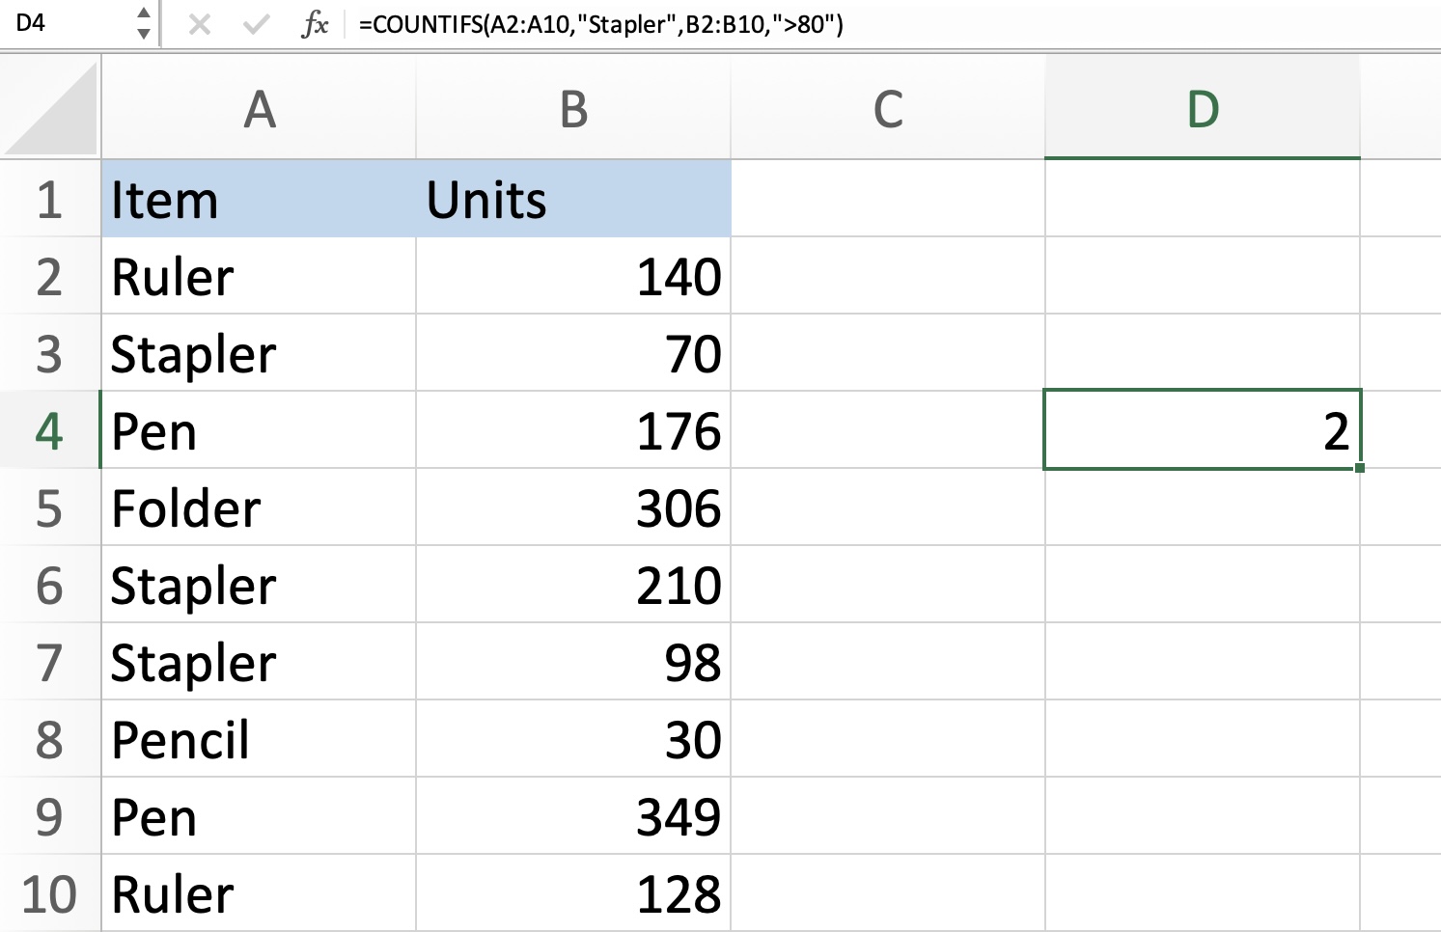Click the cell with value 128
Image resolution: width=1441 pixels, height=932 pixels.
(x=573, y=893)
